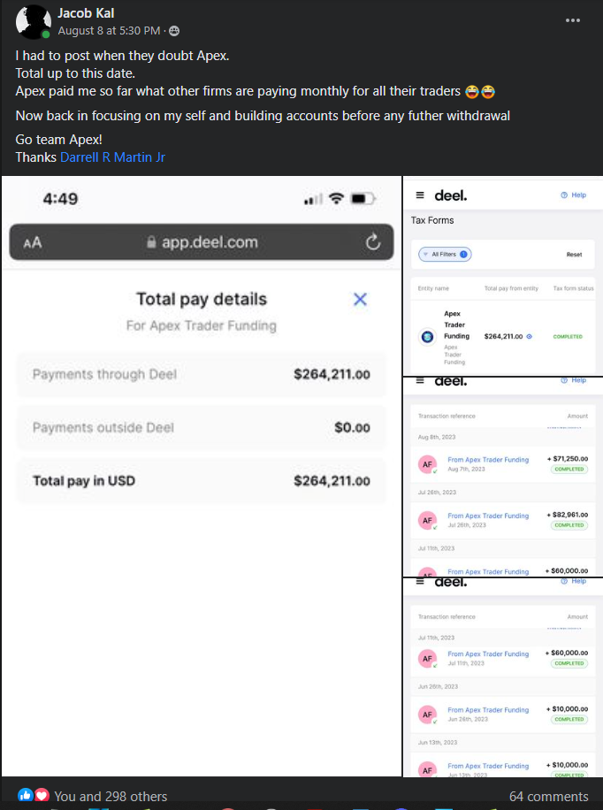The width and height of the screenshot is (603, 810).
Task: Click the AF avatar for Jul 11th $60,000.00 payment
Action: pos(427,659)
